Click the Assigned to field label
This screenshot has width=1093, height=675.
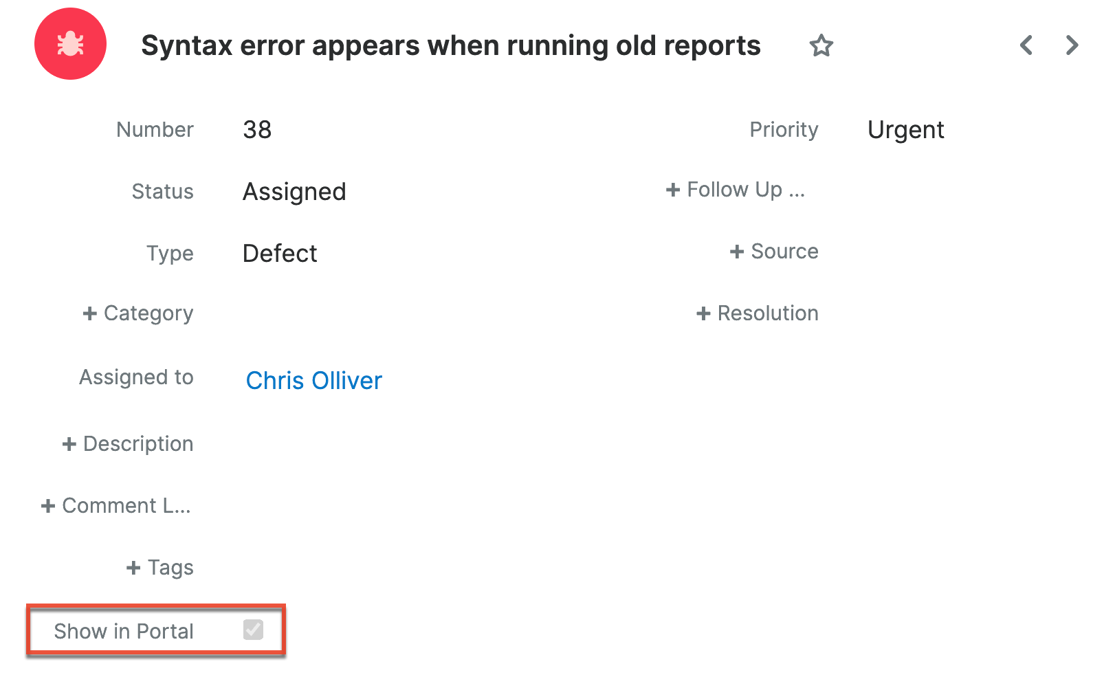click(136, 377)
